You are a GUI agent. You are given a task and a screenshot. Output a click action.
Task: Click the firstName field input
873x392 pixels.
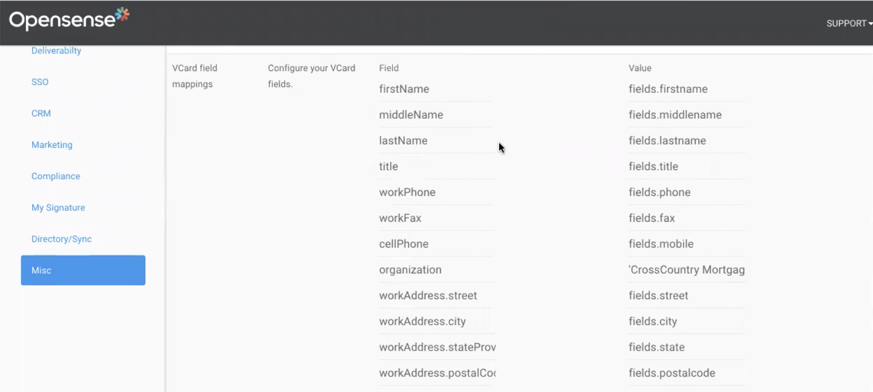pos(434,89)
